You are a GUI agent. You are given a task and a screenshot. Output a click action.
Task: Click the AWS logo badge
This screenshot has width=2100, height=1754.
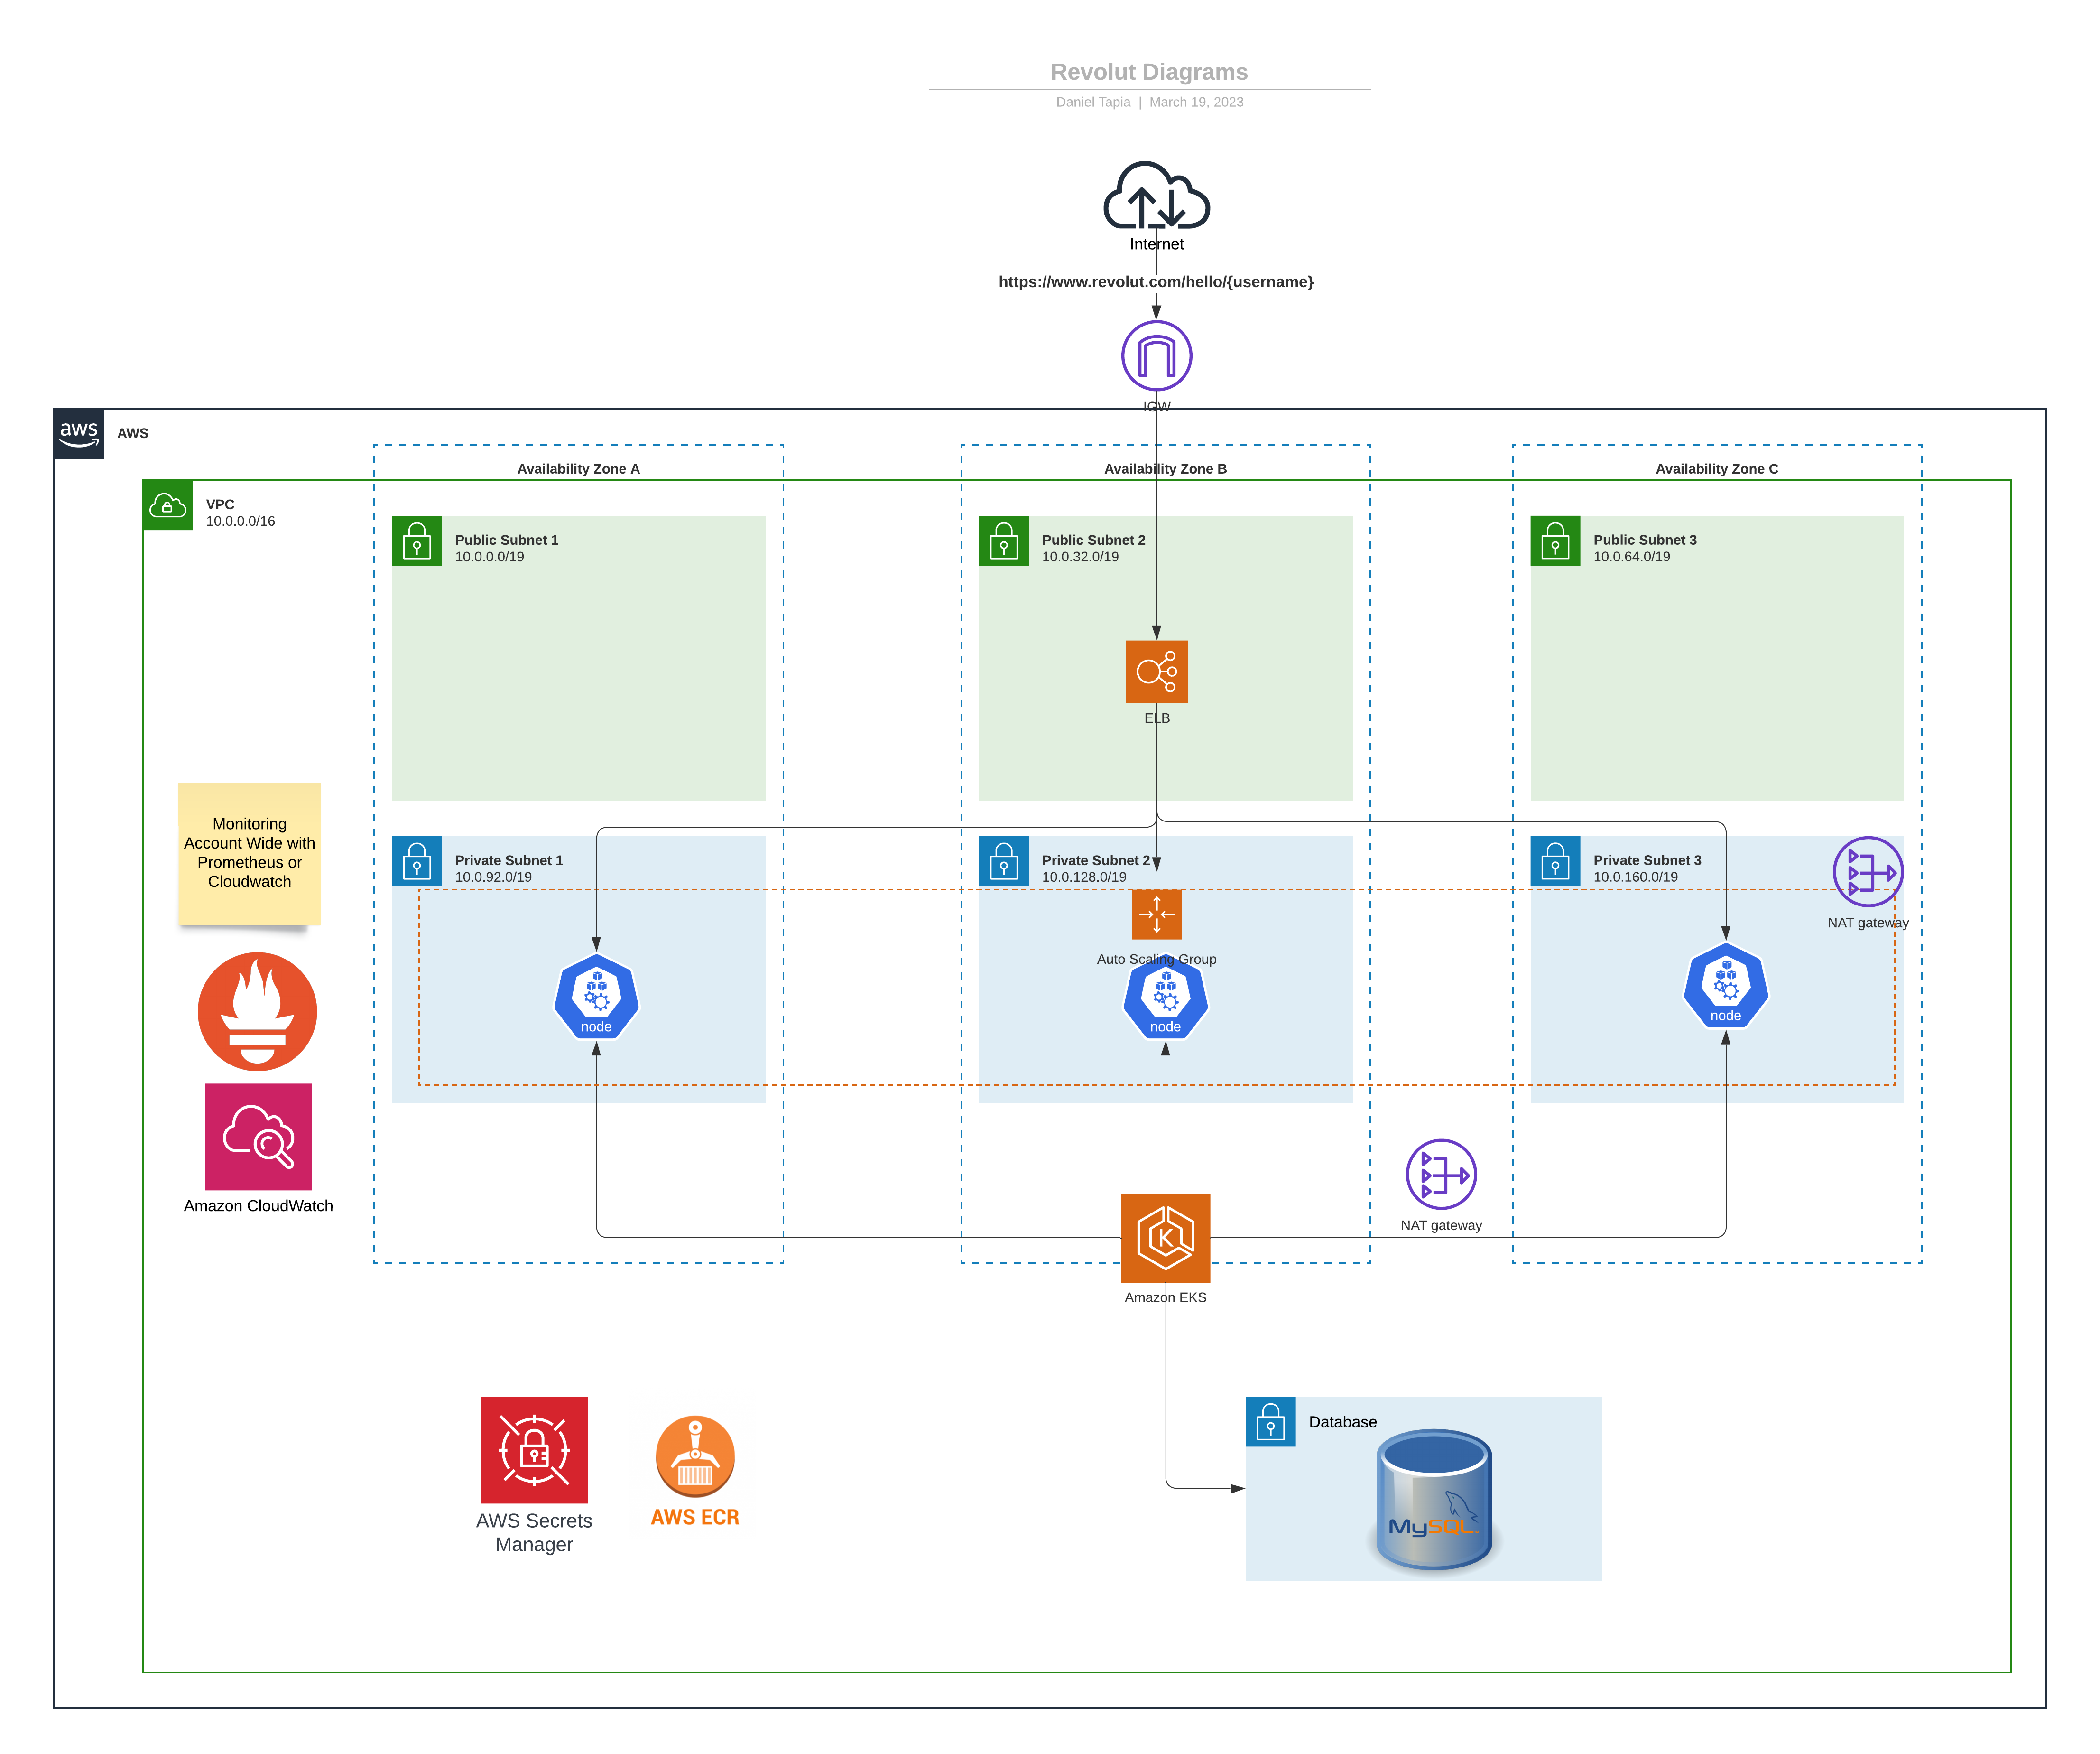(x=79, y=434)
